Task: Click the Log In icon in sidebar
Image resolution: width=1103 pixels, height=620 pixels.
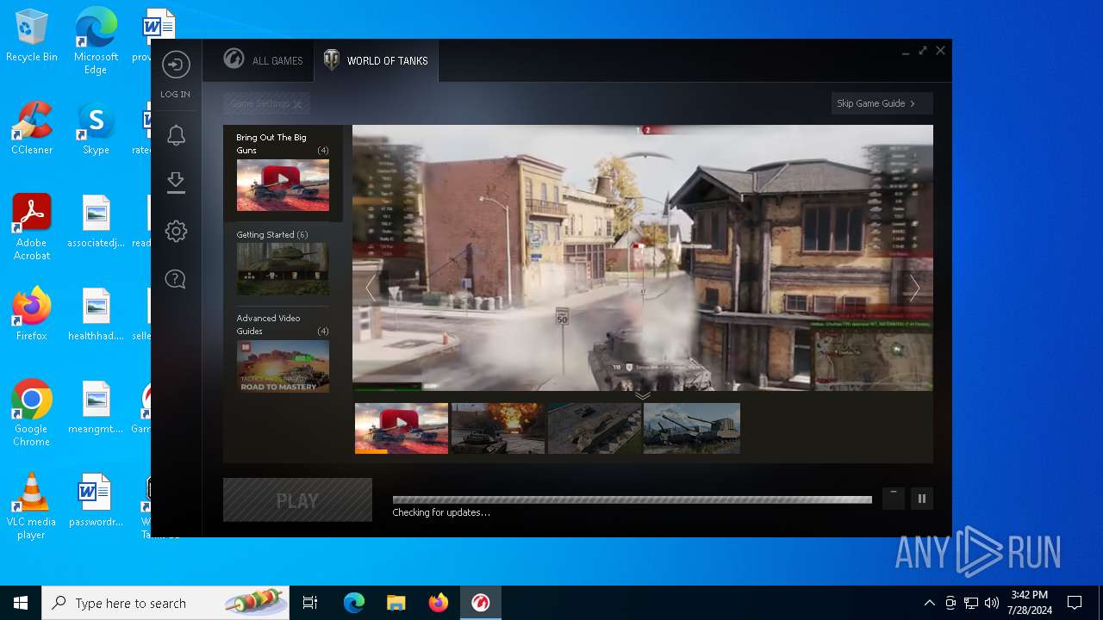Action: 176,65
